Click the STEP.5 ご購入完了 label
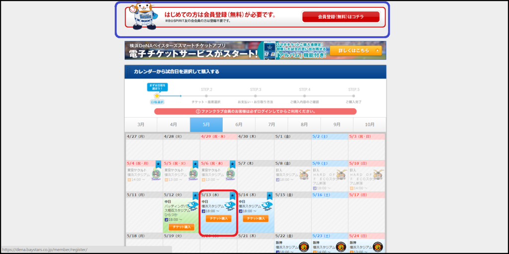509x254 pixels. pos(353,102)
